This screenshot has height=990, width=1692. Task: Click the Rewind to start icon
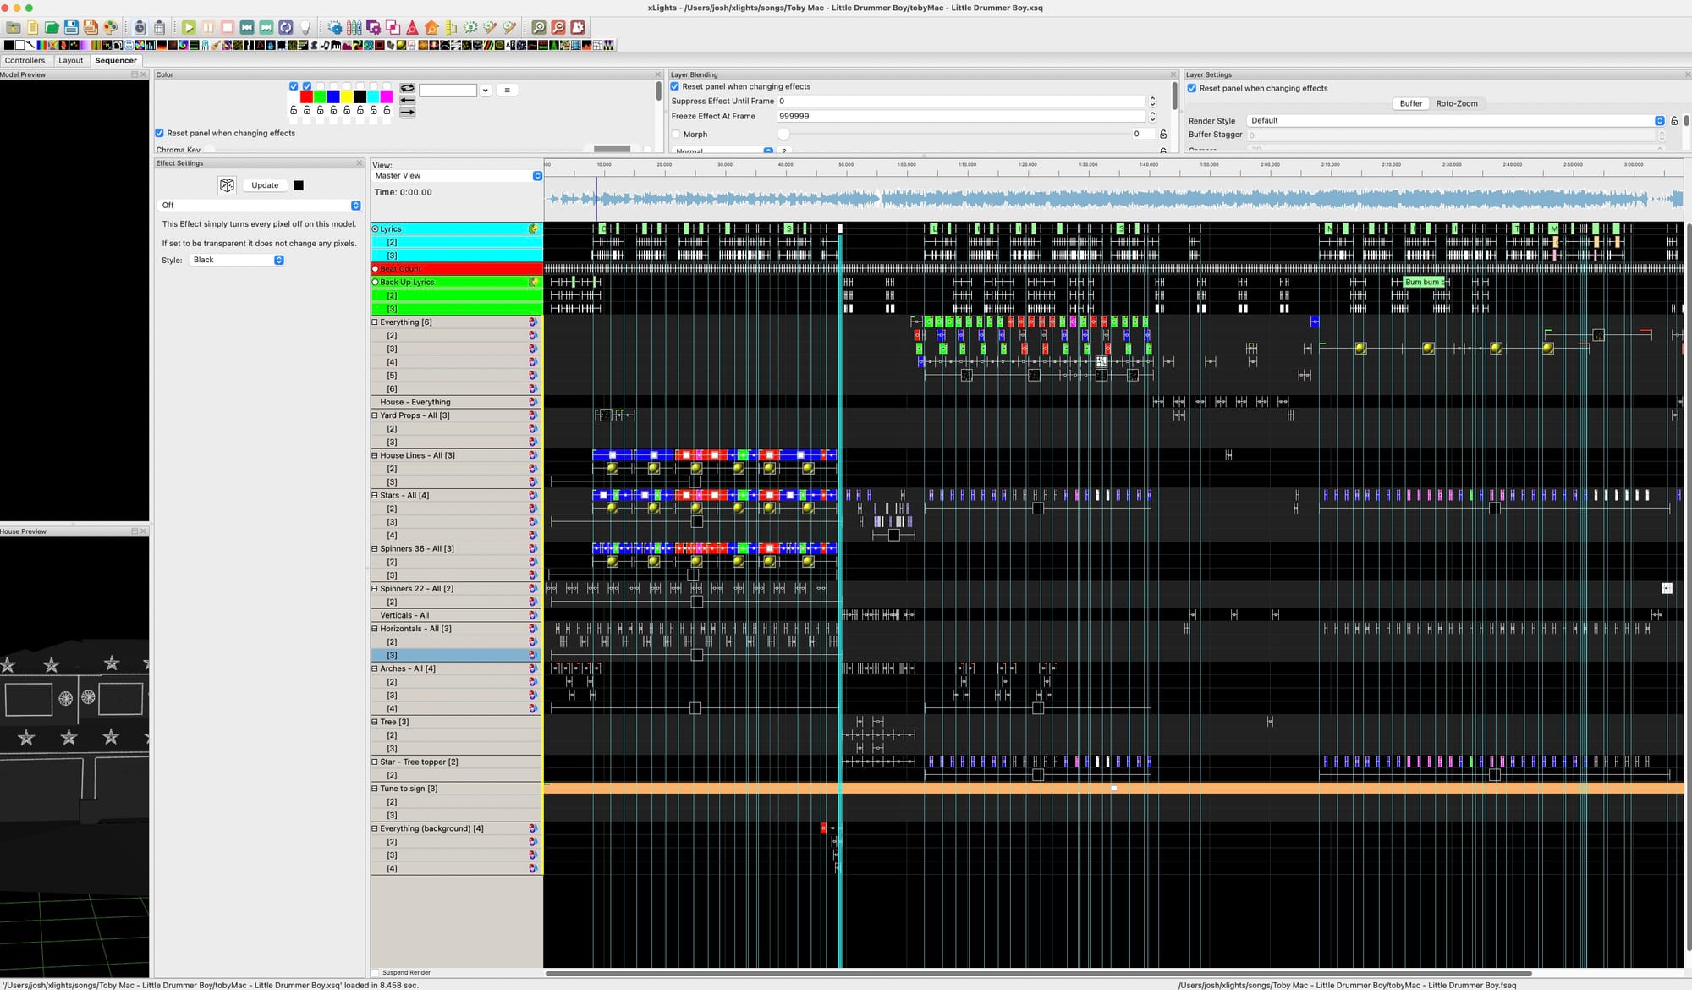tap(247, 28)
